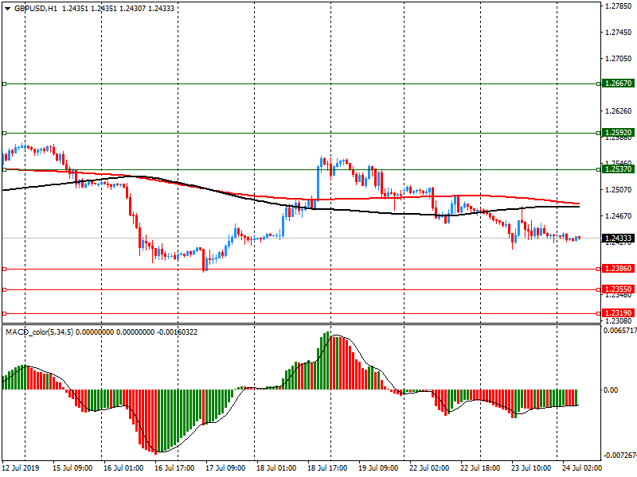Click the 19 Jul 09:00 time label
The height and width of the screenshot is (477, 637).
[378, 467]
